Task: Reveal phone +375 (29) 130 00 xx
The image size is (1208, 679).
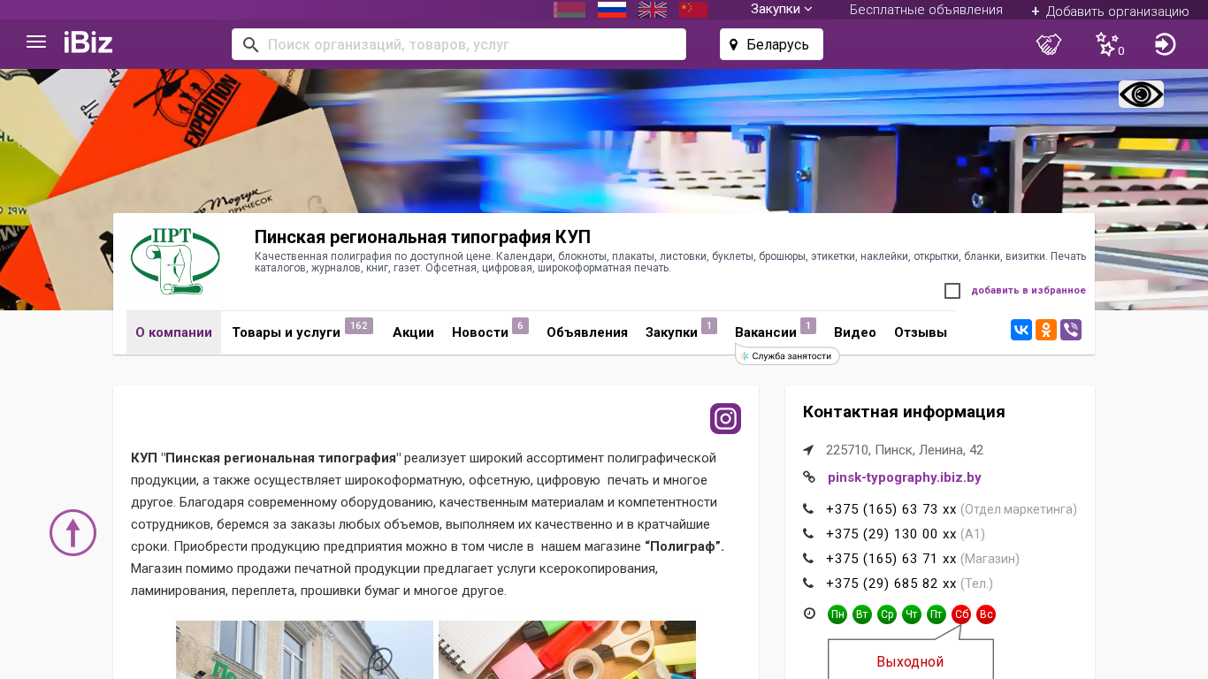Action: [x=891, y=534]
